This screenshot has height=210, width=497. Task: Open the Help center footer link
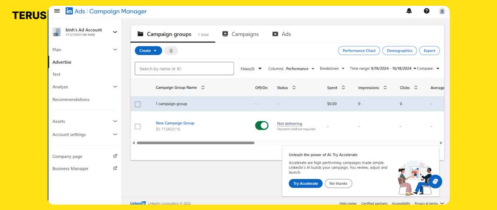pos(348,203)
